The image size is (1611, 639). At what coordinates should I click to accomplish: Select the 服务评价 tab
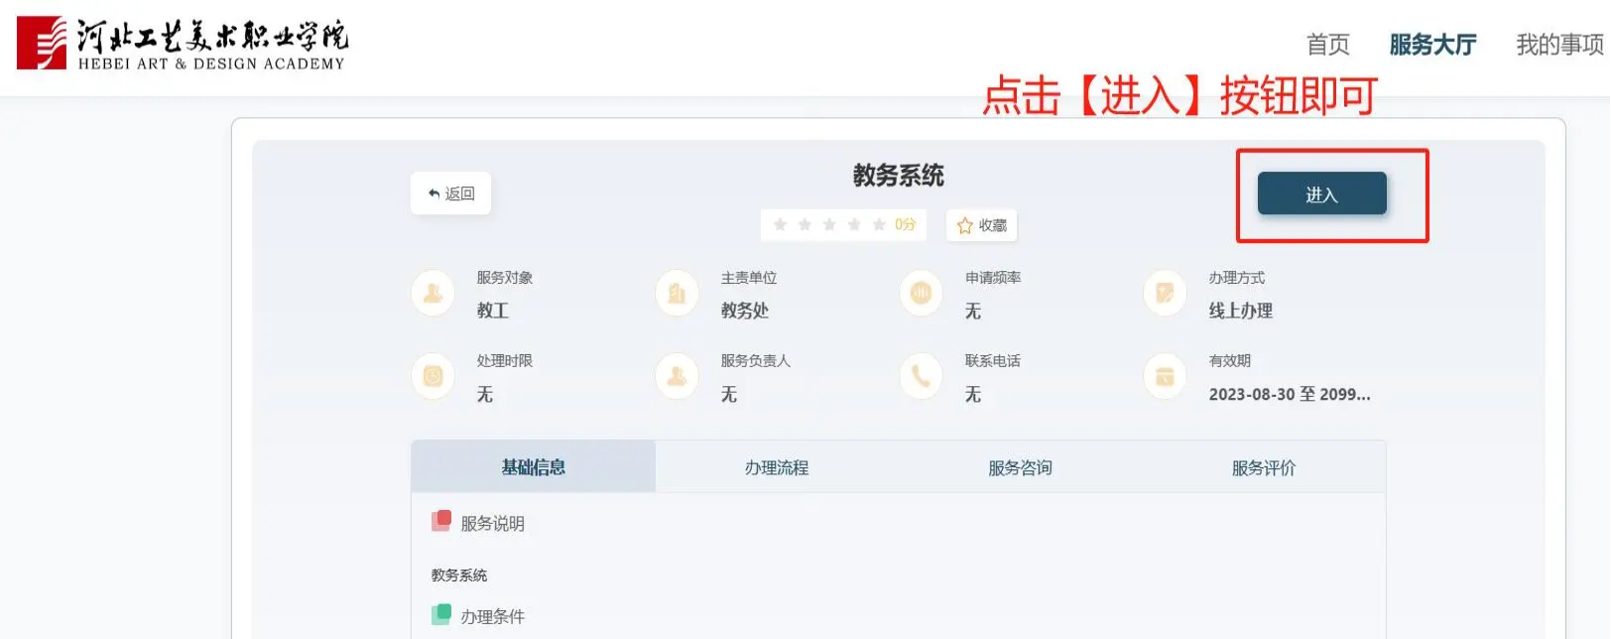tap(1264, 467)
